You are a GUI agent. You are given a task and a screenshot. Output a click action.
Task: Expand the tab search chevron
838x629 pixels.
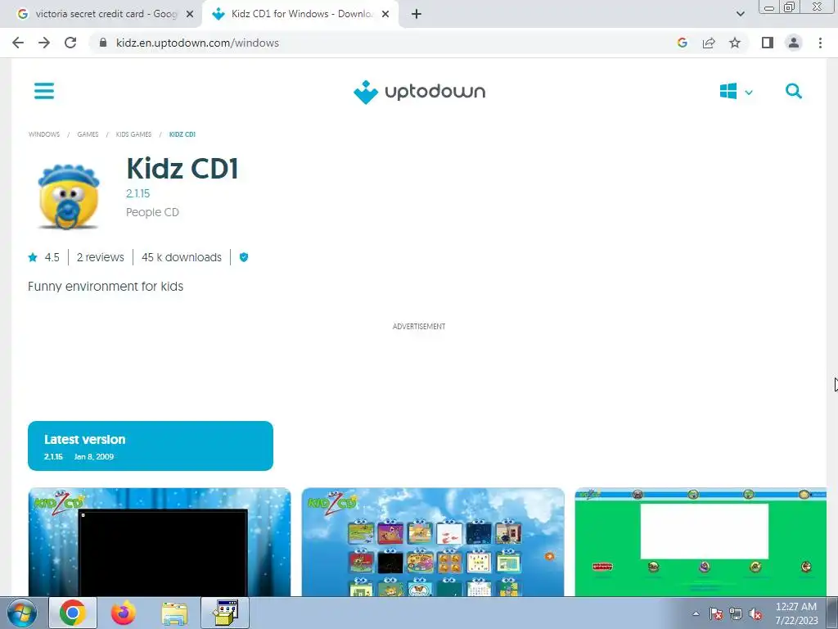point(740,14)
